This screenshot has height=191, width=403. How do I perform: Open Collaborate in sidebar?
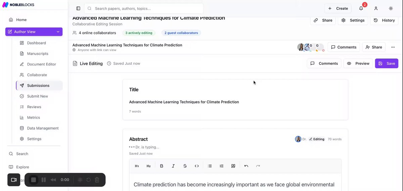[37, 75]
